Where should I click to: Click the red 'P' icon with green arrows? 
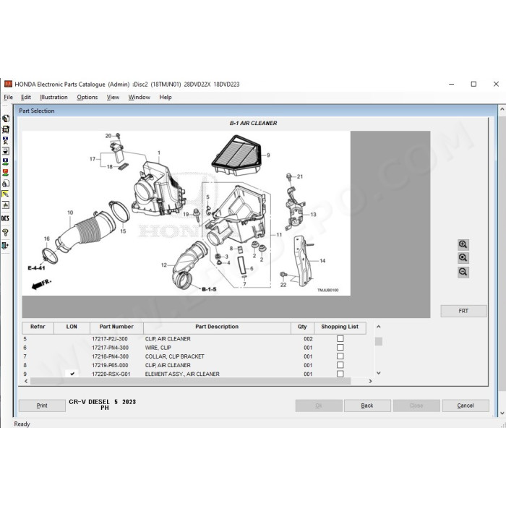coord(6,172)
